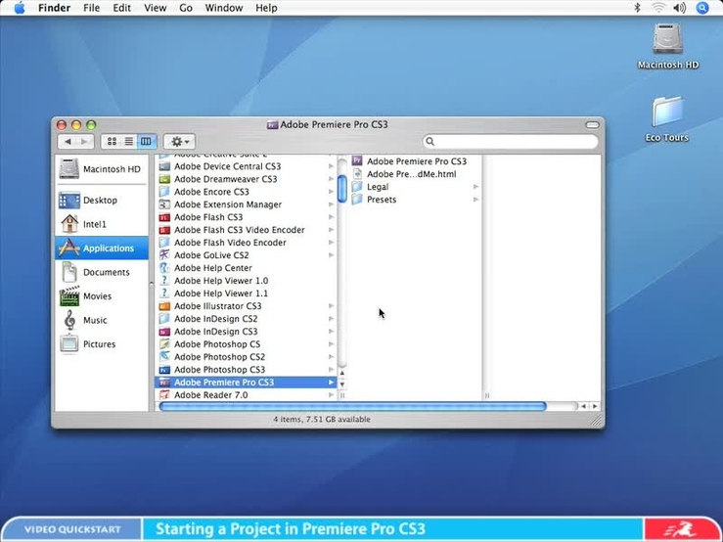Switch to list view
Viewport: 723px width, 542px height.
(x=128, y=142)
